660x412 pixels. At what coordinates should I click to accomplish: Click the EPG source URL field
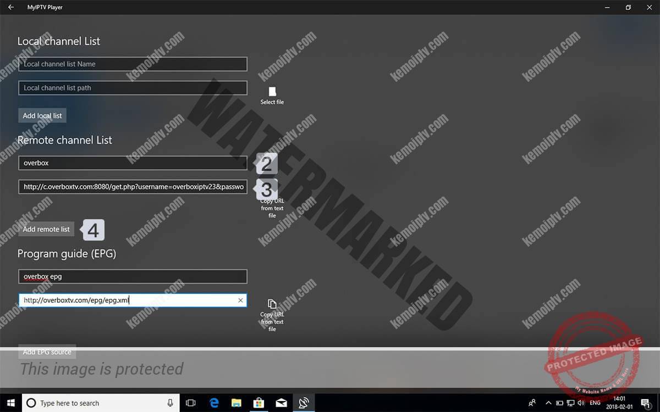[133, 300]
